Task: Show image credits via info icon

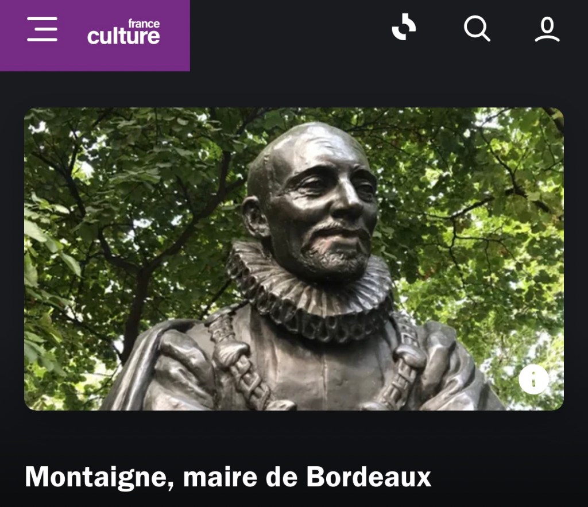Action: pos(533,379)
